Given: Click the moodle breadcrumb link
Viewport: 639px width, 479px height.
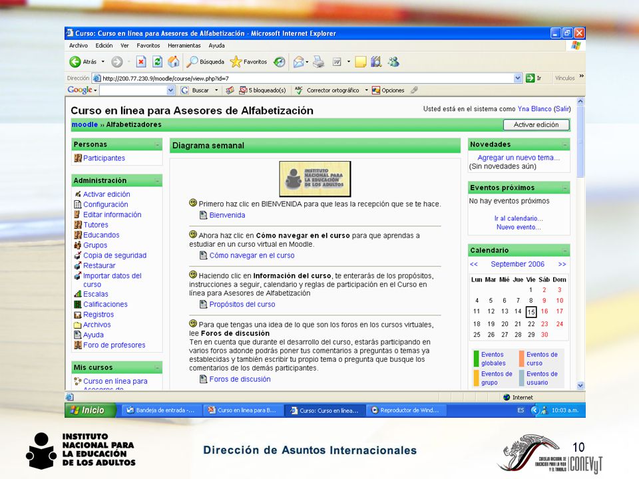Looking at the screenshot, I should [x=85, y=124].
